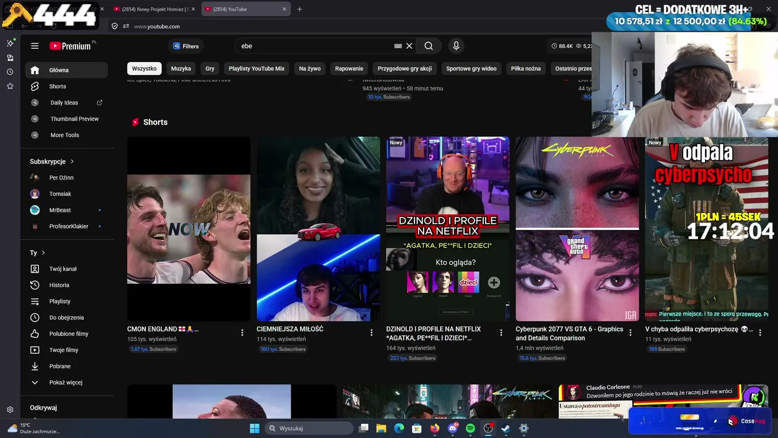Open options menu for 'V chyba odpaliła' short
The width and height of the screenshot is (778, 438).
click(760, 333)
